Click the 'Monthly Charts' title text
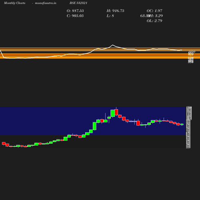This screenshot has height=200, width=200. pyautogui.click(x=15, y=3)
